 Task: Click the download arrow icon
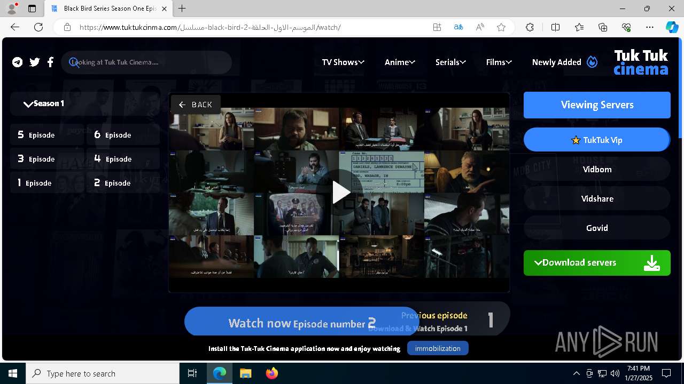click(x=652, y=263)
